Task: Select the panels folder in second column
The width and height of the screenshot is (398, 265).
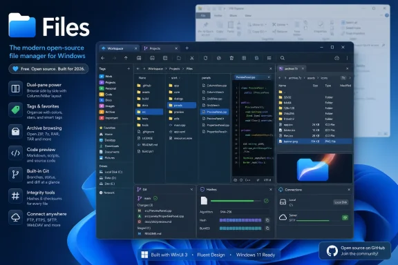Action: click(x=182, y=105)
